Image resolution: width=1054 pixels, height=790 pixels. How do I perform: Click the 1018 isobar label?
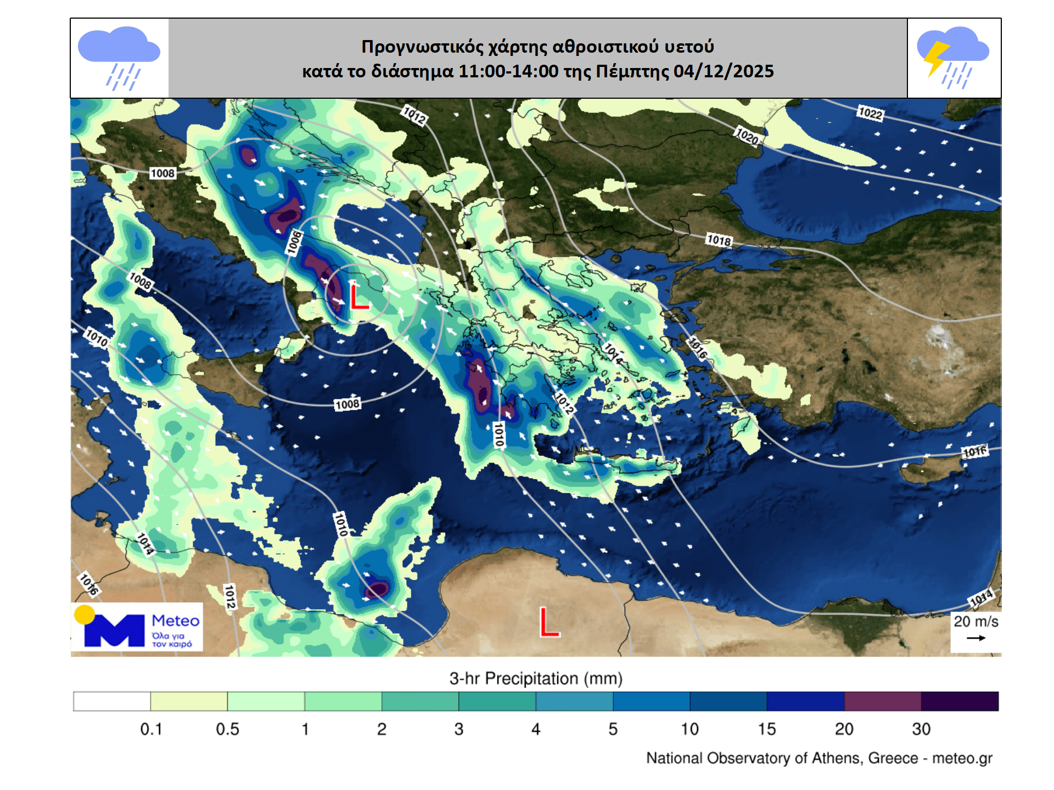click(719, 240)
